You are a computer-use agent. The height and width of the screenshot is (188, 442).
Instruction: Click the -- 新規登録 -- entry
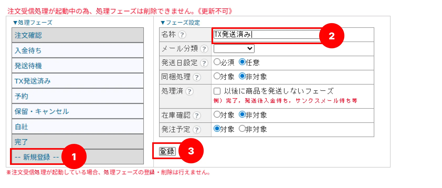[x=78, y=157]
